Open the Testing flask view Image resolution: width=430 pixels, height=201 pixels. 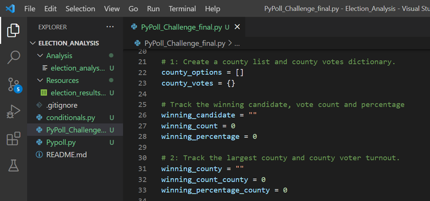coord(13,165)
